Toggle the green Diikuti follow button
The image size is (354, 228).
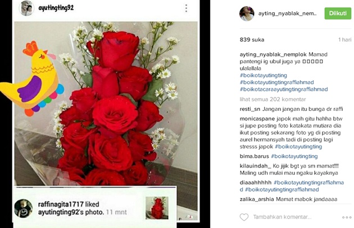pos(338,13)
